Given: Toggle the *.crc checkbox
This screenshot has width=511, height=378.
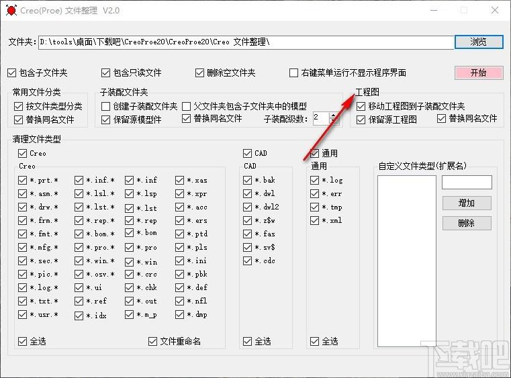Looking at the screenshot, I should tap(130, 274).
